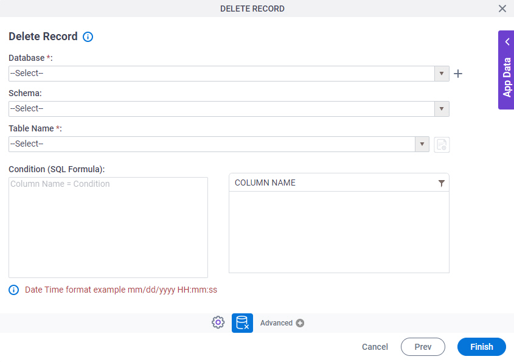514x362 pixels.
Task: Click the Advanced label
Action: [276, 323]
